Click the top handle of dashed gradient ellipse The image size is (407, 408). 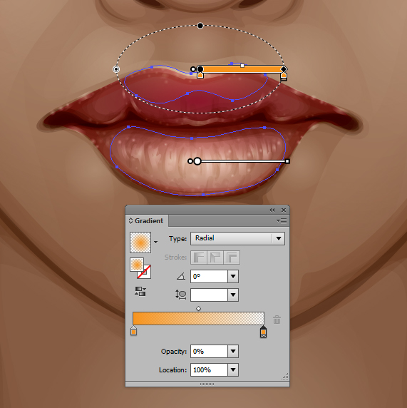[x=200, y=26]
